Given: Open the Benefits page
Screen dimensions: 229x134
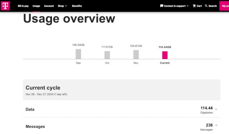Looking at the screenshot, I should pos(77,6).
